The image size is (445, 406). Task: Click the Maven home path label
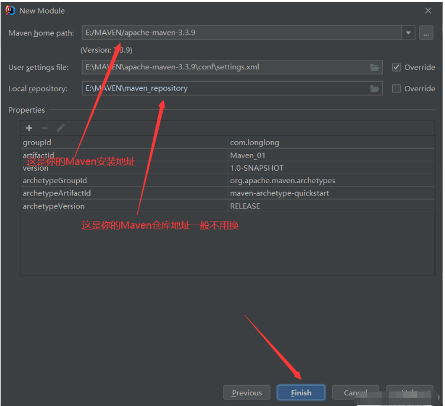point(41,33)
